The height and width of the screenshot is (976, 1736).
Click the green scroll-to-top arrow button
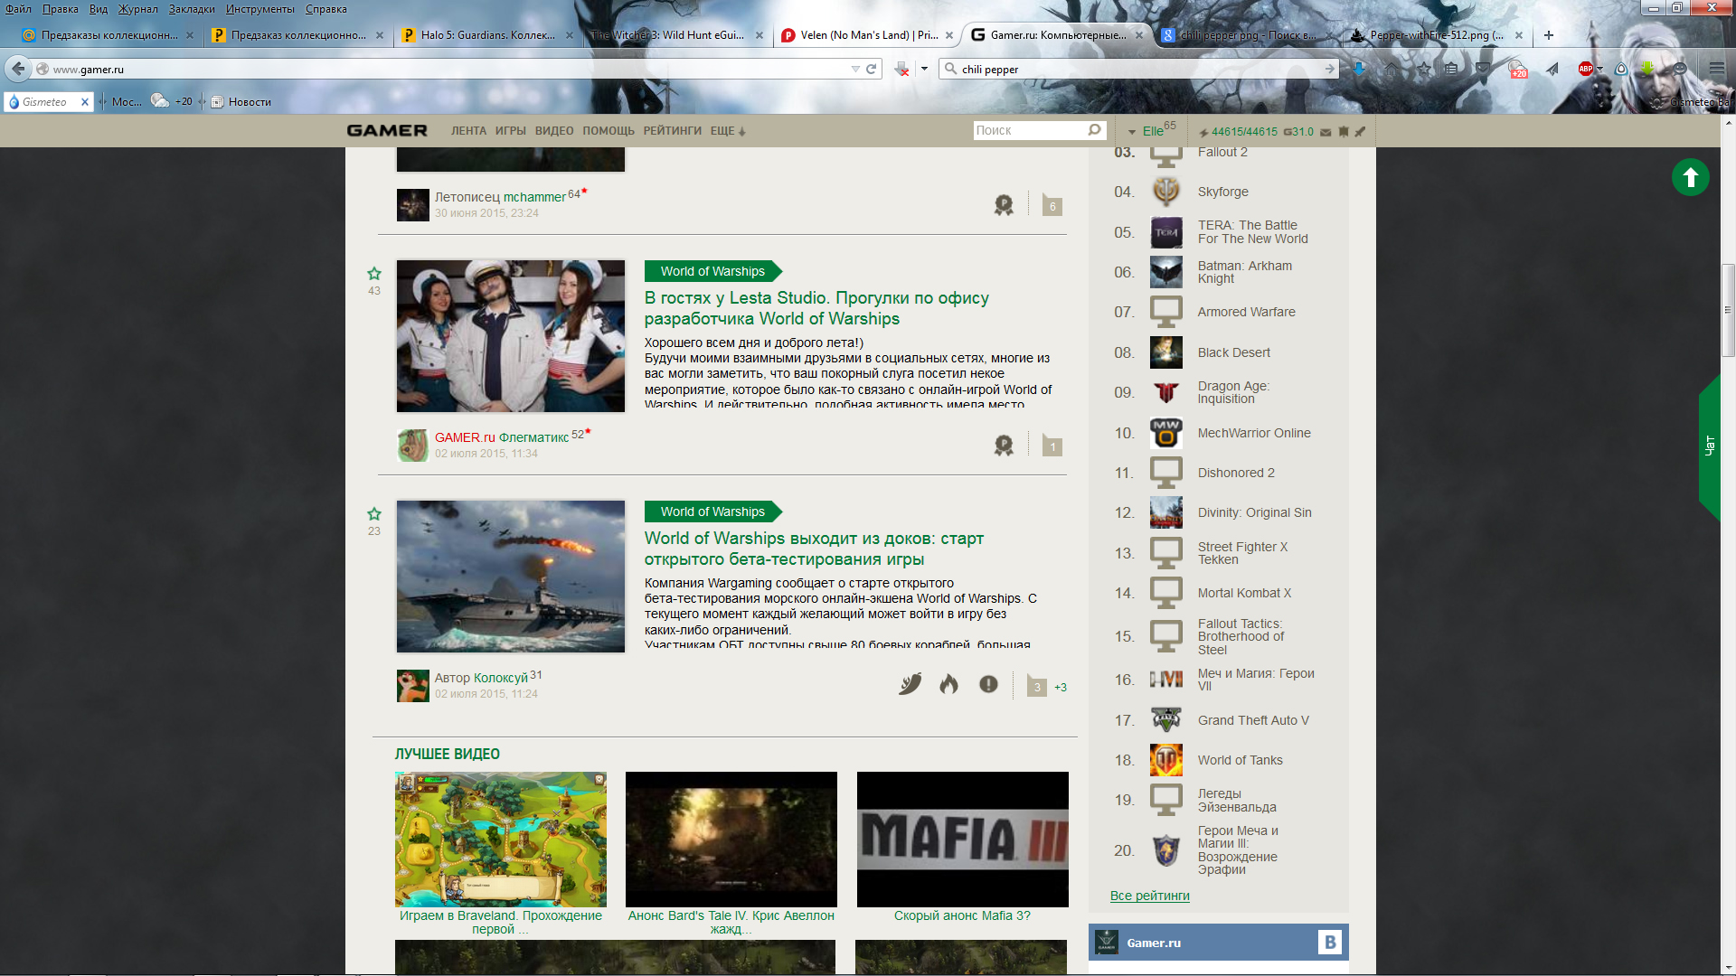pos(1690,177)
